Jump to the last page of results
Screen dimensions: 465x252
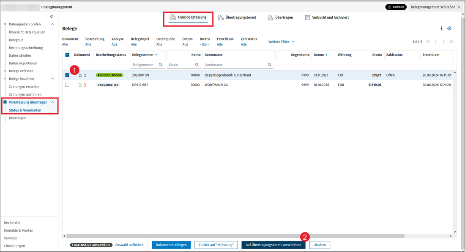[x=451, y=42]
